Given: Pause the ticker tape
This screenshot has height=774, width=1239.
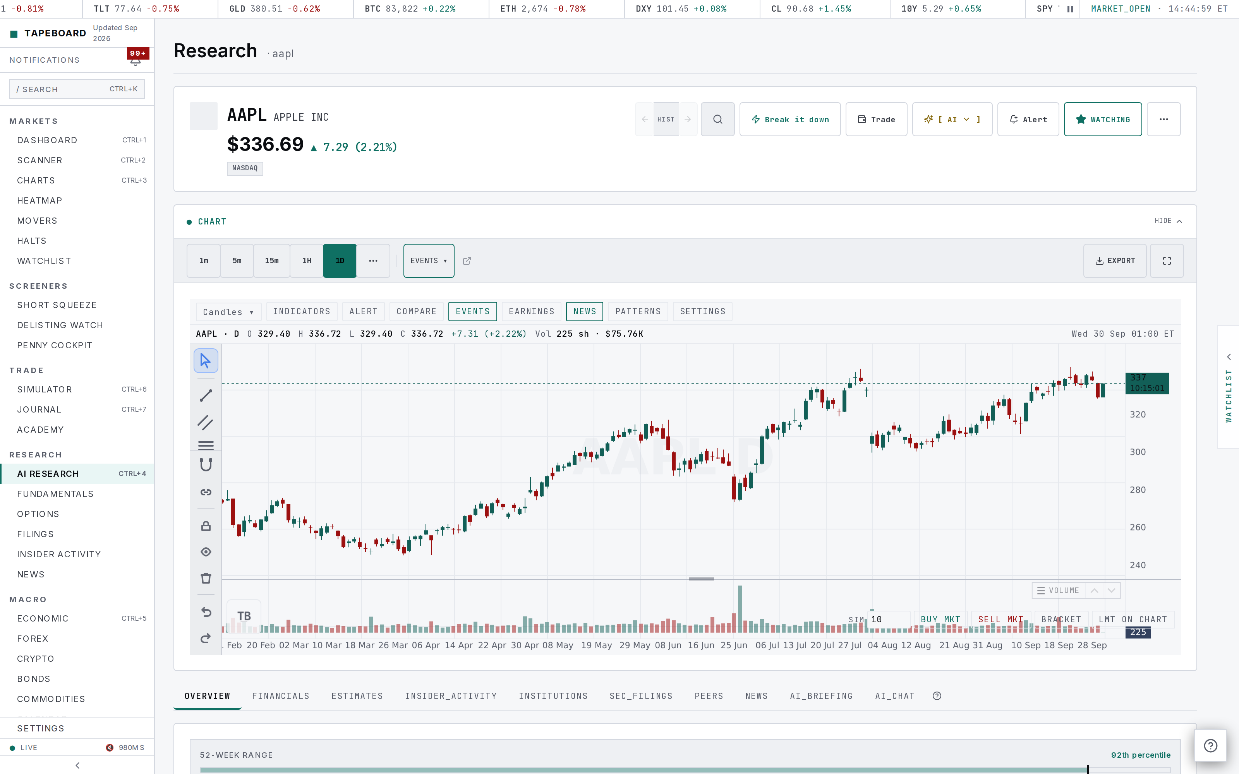Looking at the screenshot, I should [x=1069, y=9].
